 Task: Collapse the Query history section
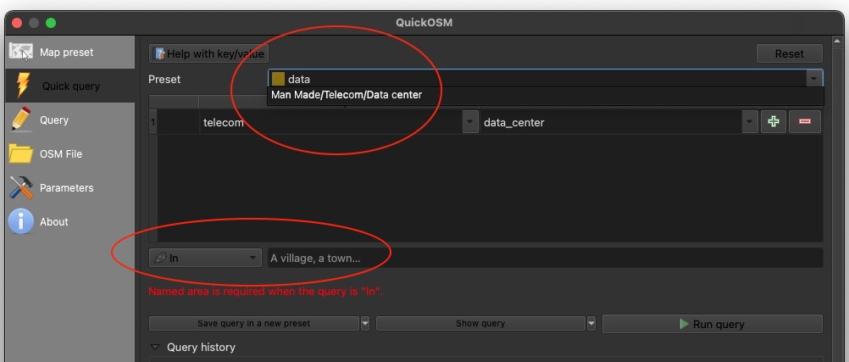[155, 347]
